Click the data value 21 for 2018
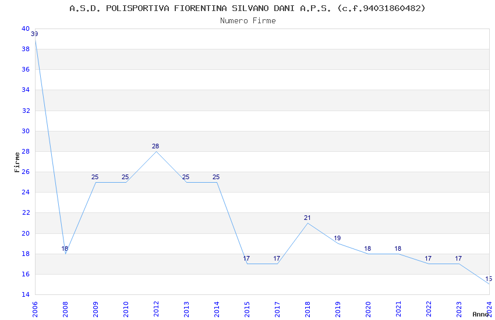 (307, 218)
